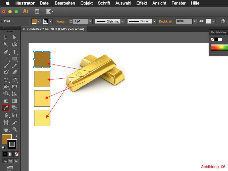228x171 pixels.
Task: Select the Scale tool
Action: pos(15,80)
